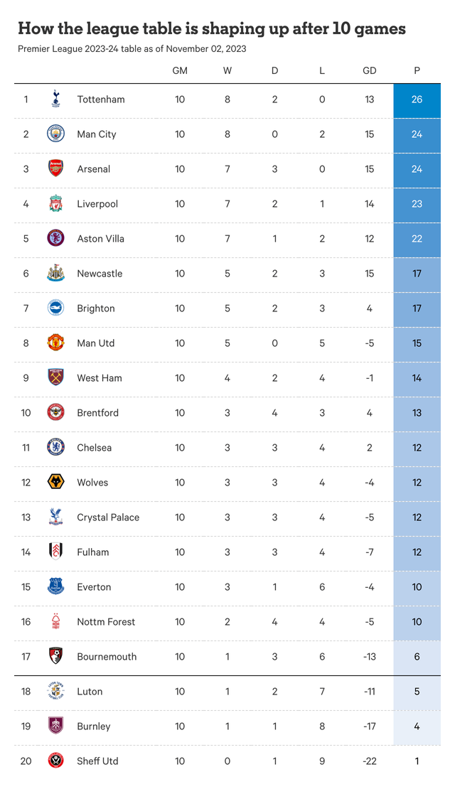
Task: Click the Wolves wolf-head logo
Action: point(55,482)
